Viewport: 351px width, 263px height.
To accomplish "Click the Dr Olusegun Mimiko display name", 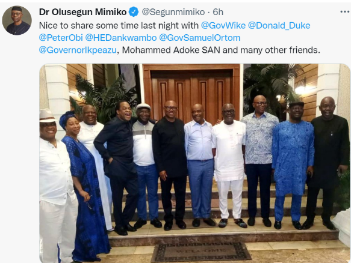I will (x=83, y=12).
